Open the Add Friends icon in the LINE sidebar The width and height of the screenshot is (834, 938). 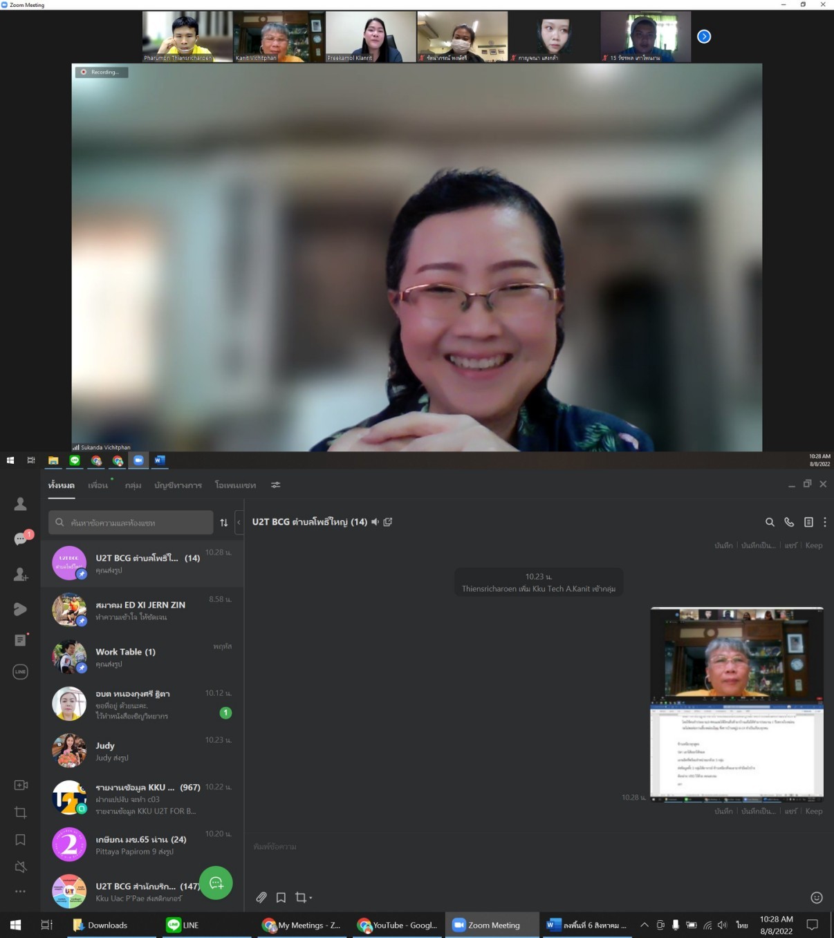coord(21,574)
